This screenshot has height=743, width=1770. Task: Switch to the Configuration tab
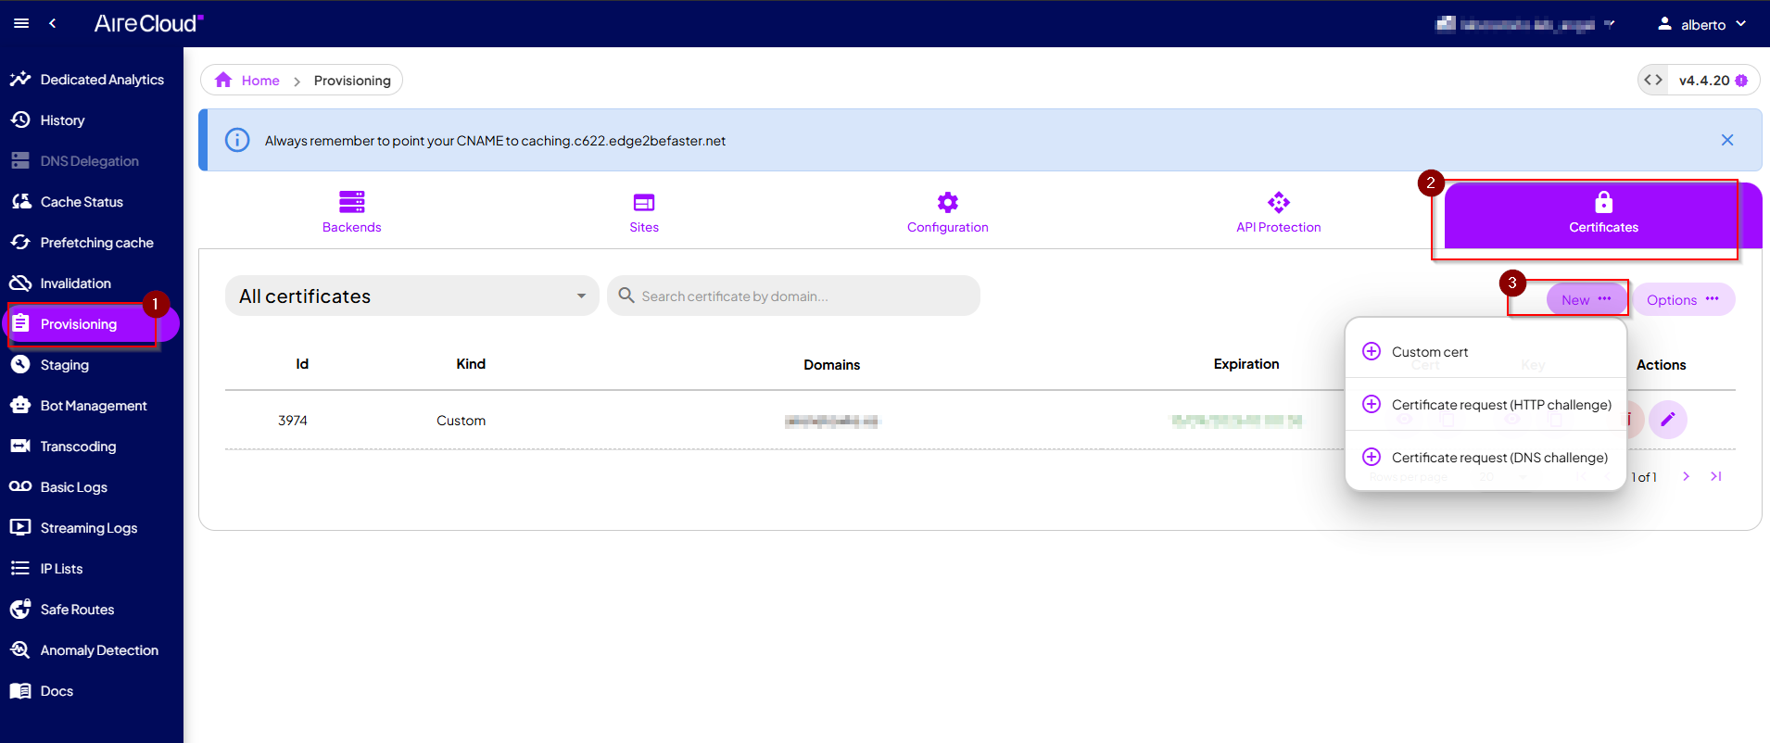[x=947, y=212]
